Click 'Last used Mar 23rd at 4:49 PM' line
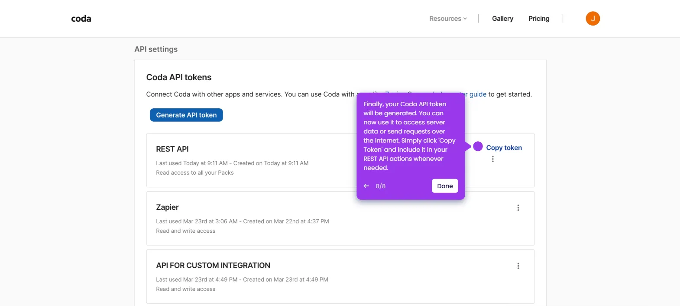Screen dimensions: 680x306 point(242,280)
